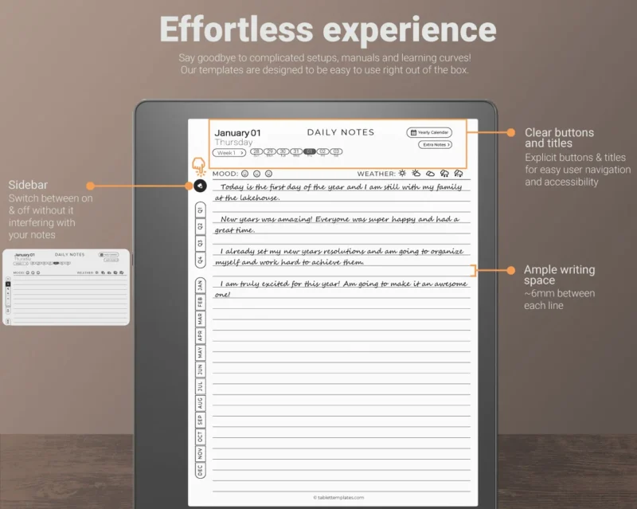Select the rainy weather icon
Screen dimensions: 637x509
coord(444,174)
